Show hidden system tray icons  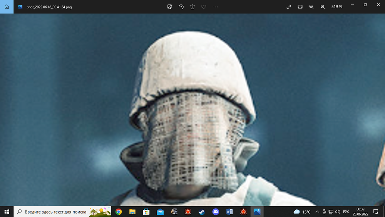click(x=317, y=212)
